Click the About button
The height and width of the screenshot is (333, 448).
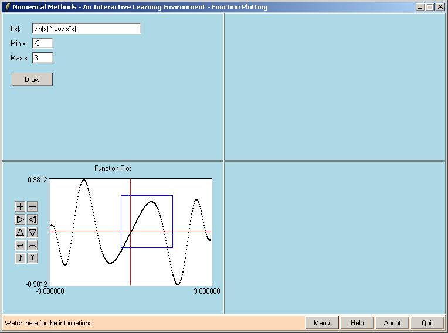pos(392,322)
